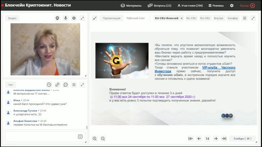Jump to the last slide
Viewport: 262px width, 147px height.
pos(224,138)
